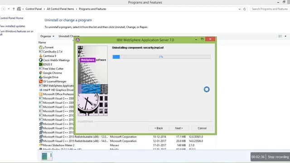Click version 14.0.23506.0 cell
290x163 pixels.
(196, 141)
